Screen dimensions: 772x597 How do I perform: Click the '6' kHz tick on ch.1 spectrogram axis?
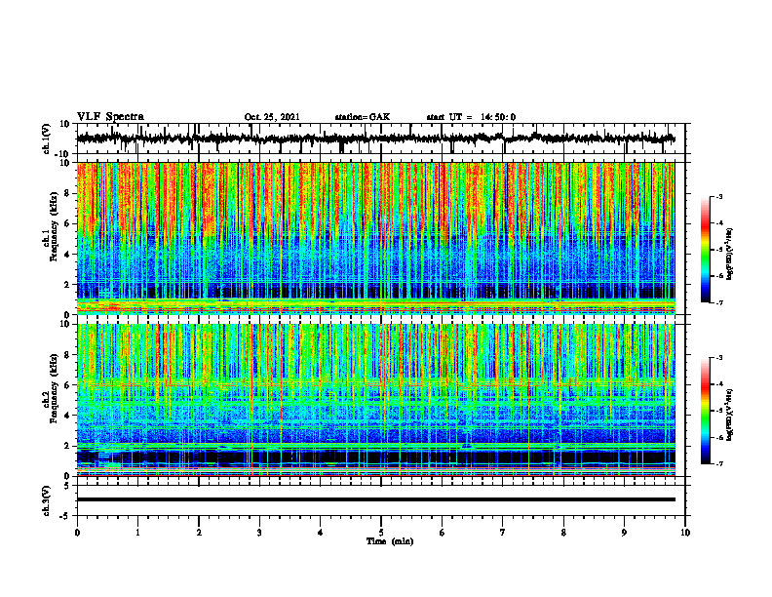[x=68, y=223]
